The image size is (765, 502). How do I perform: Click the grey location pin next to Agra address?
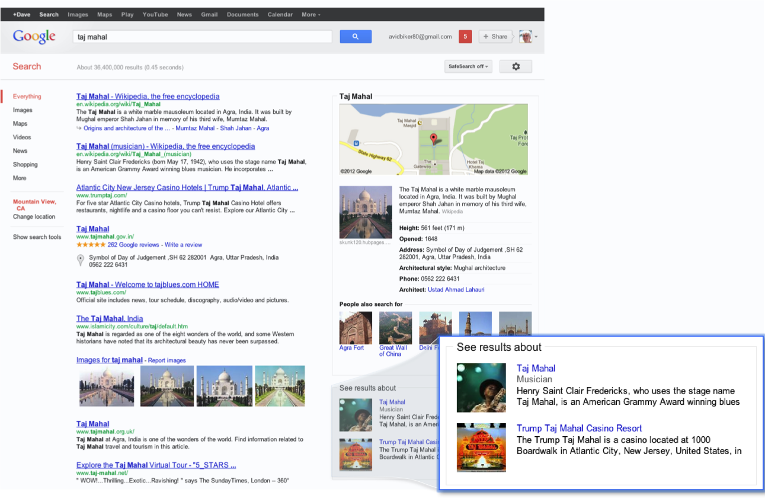(x=81, y=260)
